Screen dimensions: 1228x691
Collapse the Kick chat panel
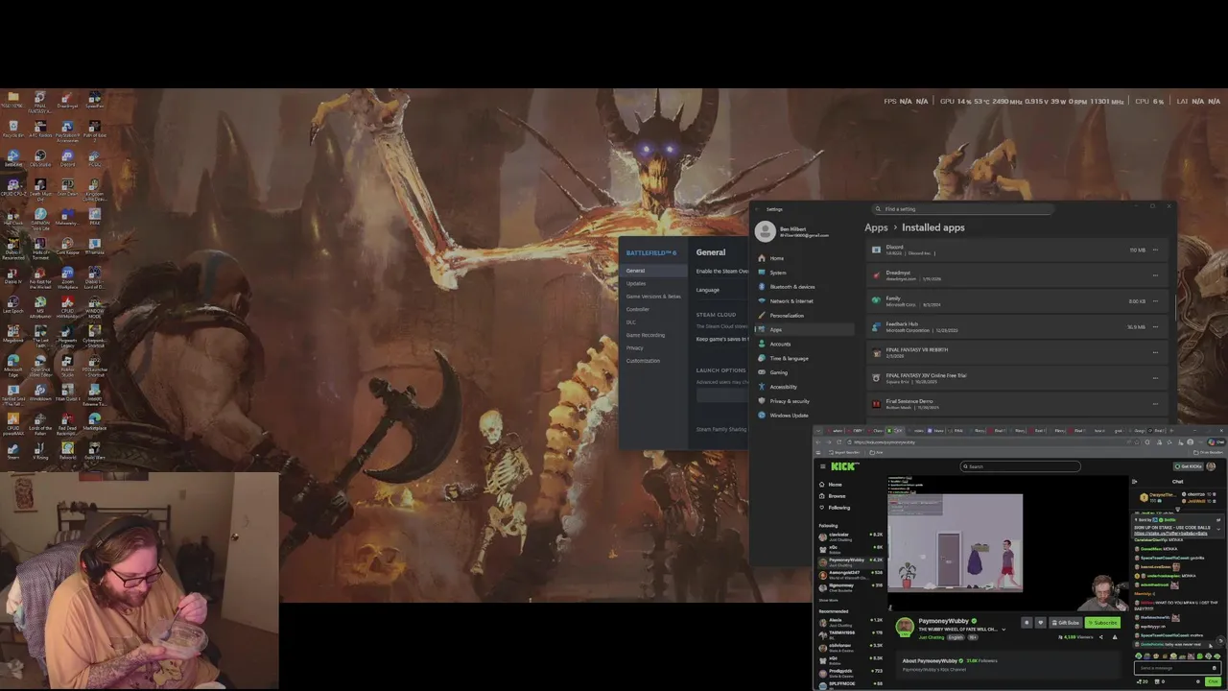(1135, 482)
